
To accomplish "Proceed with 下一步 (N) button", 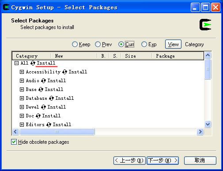I will coord(163,160).
